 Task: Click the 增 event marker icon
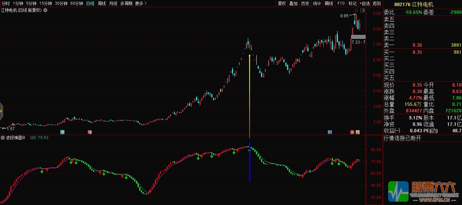click(90, 132)
